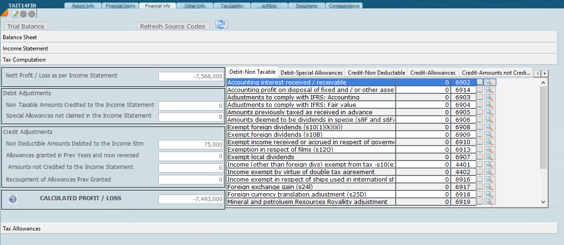Screen dimensions: 564x245
Task: Click the edit record pencil icon
Action: [x=15, y=14]
